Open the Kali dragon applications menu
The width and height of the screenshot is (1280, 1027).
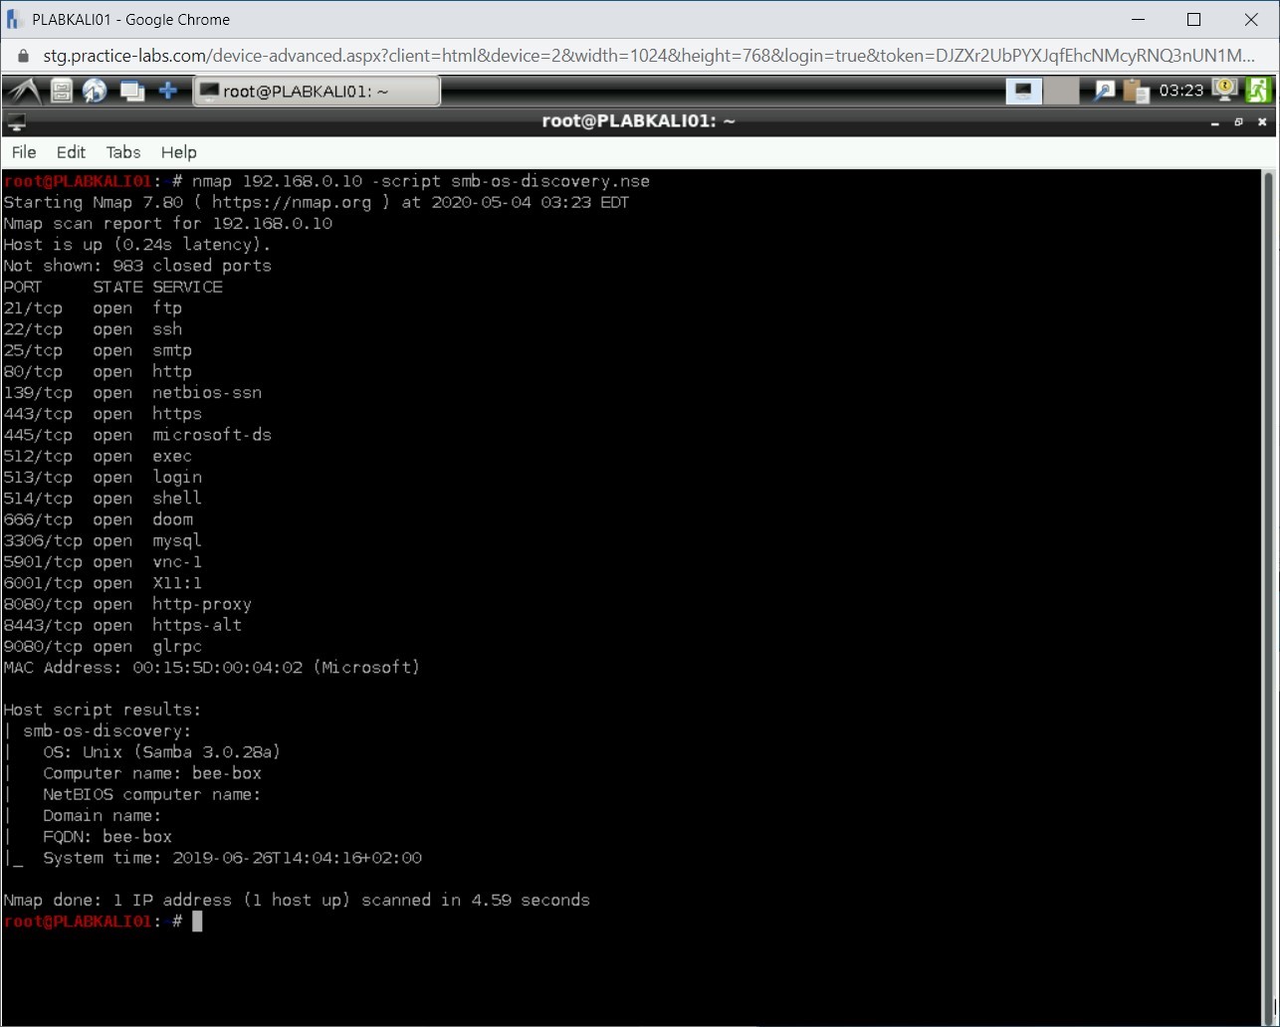24,91
